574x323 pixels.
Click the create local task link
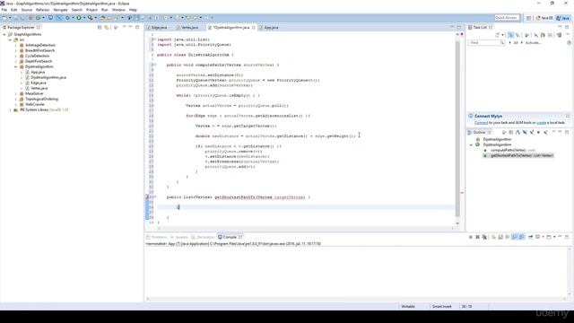(x=541, y=123)
